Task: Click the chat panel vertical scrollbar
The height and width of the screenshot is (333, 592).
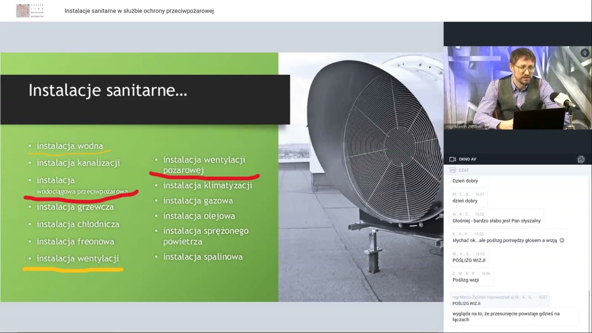Action: pos(589,311)
